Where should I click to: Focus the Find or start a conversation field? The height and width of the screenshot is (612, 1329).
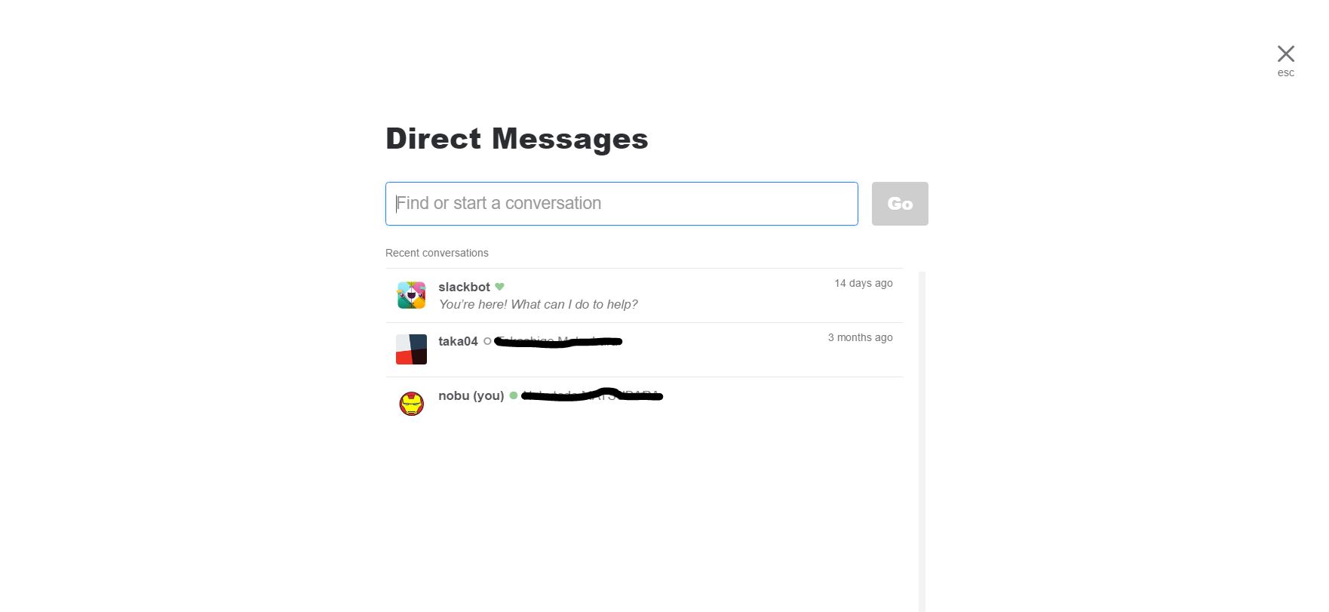pos(622,204)
